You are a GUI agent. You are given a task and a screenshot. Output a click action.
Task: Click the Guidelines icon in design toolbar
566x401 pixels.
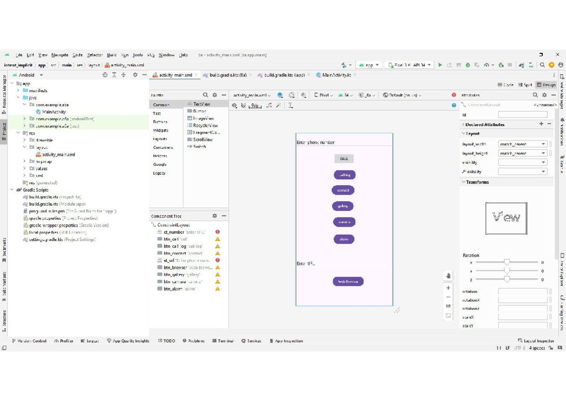[x=291, y=105]
